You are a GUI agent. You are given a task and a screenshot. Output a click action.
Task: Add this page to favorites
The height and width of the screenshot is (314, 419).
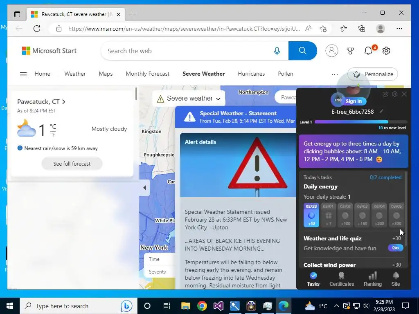pyautogui.click(x=323, y=29)
